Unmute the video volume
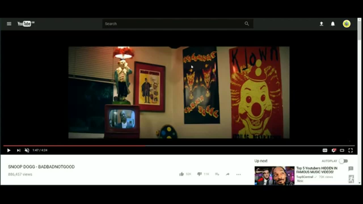The height and width of the screenshot is (204, 363). pos(27,150)
